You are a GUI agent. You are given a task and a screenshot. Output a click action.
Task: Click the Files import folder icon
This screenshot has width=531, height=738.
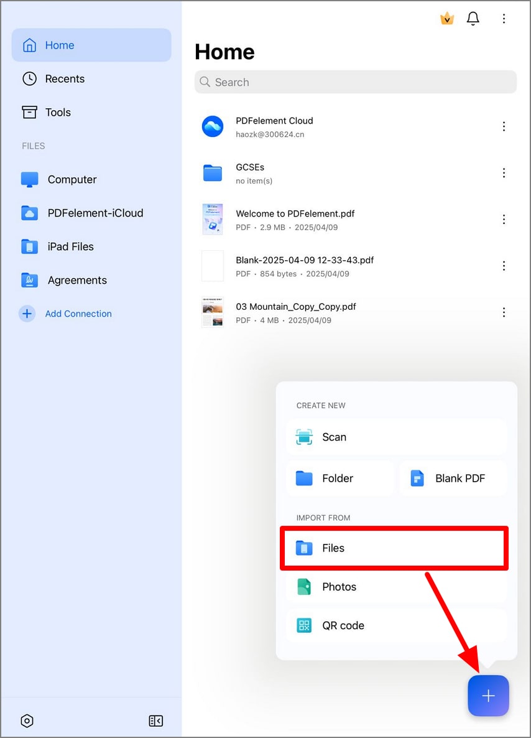pos(304,548)
